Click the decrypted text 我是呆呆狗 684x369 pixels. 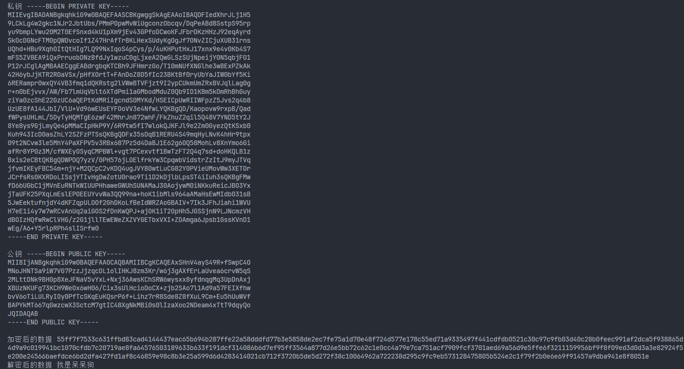coord(76,365)
